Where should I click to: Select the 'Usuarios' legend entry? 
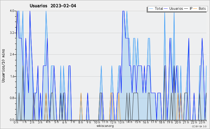coord(174,9)
